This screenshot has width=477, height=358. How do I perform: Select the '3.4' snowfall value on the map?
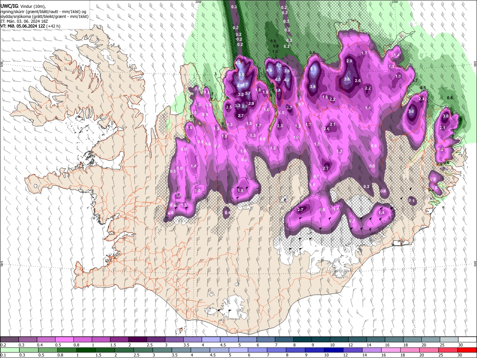tap(278, 90)
